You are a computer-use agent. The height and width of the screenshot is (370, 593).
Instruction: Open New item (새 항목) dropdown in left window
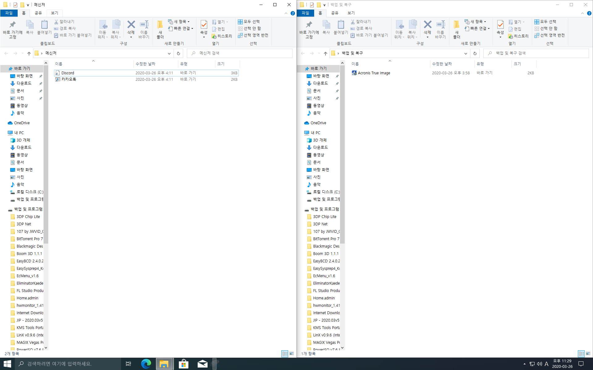point(179,22)
